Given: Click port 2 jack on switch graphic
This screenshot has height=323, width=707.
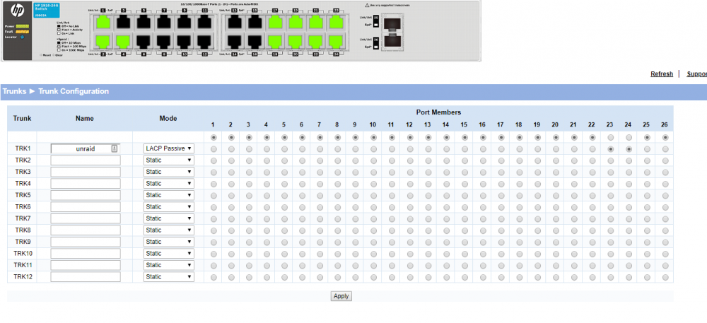Looking at the screenshot, I should point(104,42).
